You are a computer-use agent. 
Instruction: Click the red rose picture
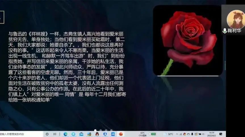point(188,40)
